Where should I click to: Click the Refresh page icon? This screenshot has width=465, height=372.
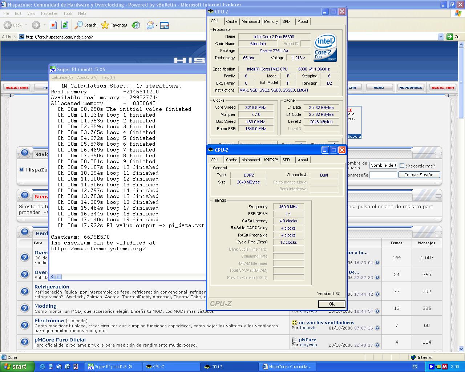(x=65, y=25)
